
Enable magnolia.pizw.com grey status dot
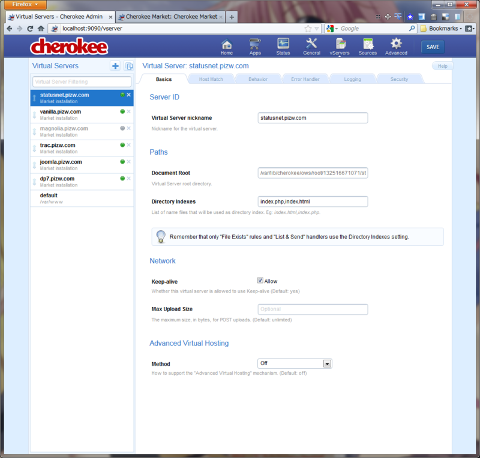coord(122,128)
